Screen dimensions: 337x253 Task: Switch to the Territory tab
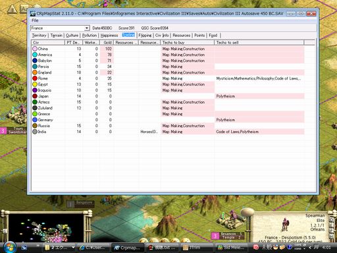click(x=39, y=36)
